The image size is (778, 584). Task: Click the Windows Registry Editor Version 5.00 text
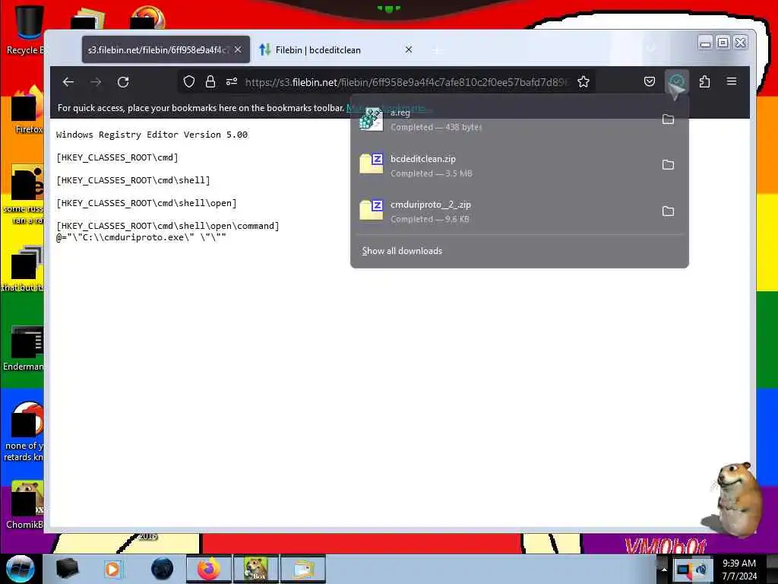[x=152, y=135]
